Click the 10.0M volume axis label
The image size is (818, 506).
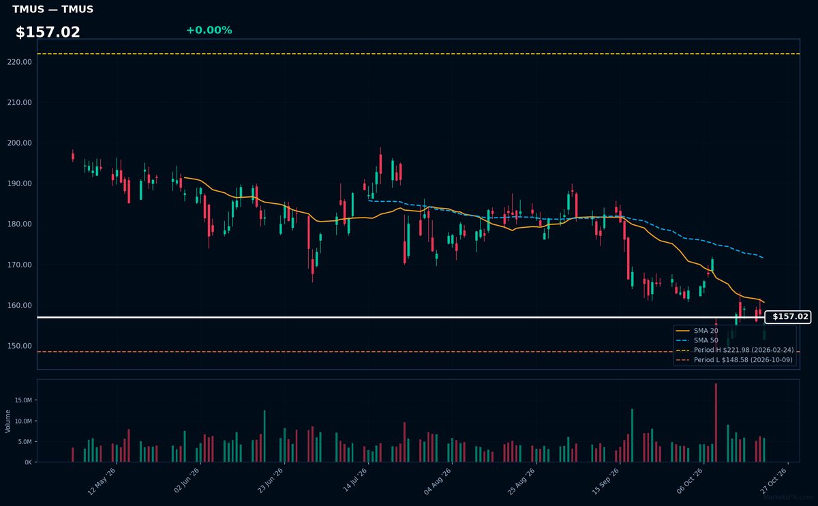pyautogui.click(x=23, y=421)
